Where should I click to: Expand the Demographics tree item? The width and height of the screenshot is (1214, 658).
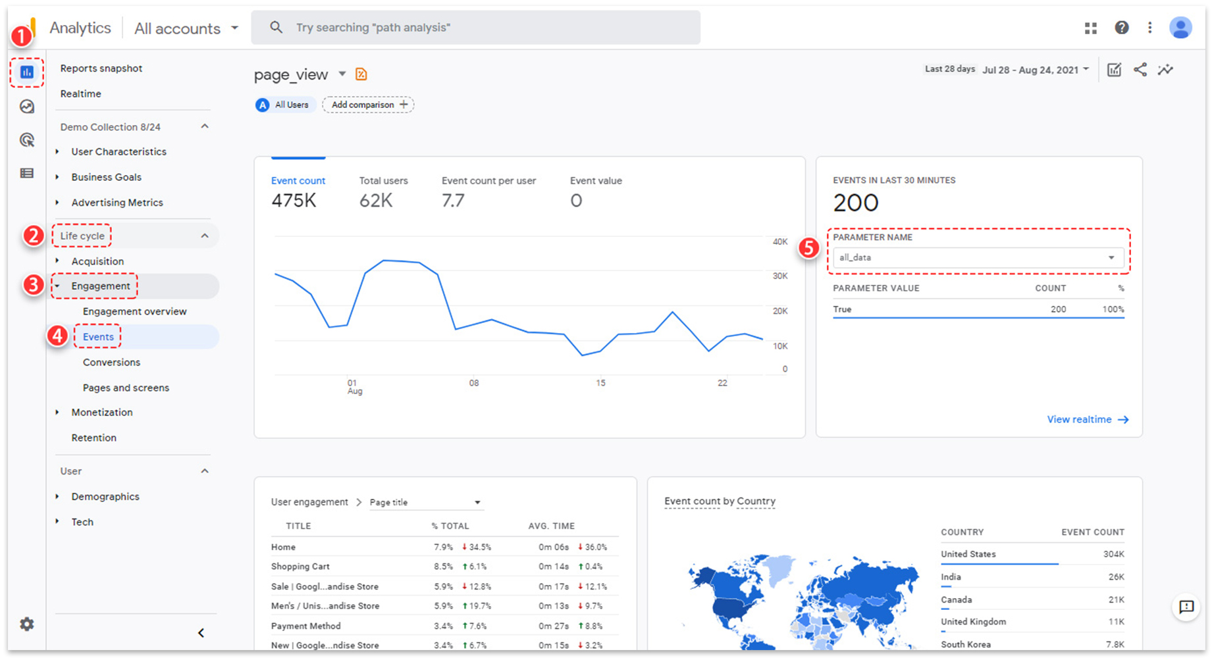coord(57,497)
